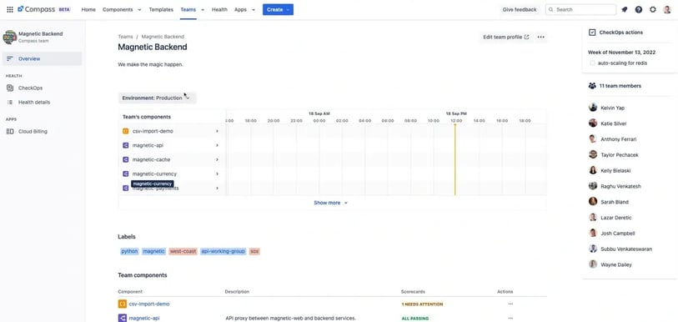This screenshot has width=678, height=322.
Task: Click Subbu Venkateswaran team member name
Action: [626, 249]
